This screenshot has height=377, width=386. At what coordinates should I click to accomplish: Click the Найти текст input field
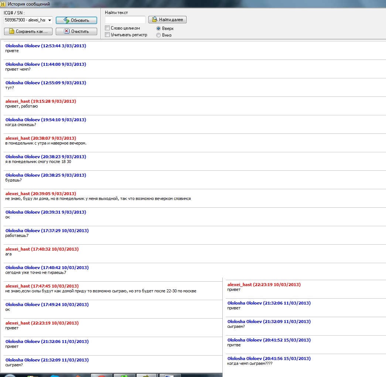coord(125,20)
